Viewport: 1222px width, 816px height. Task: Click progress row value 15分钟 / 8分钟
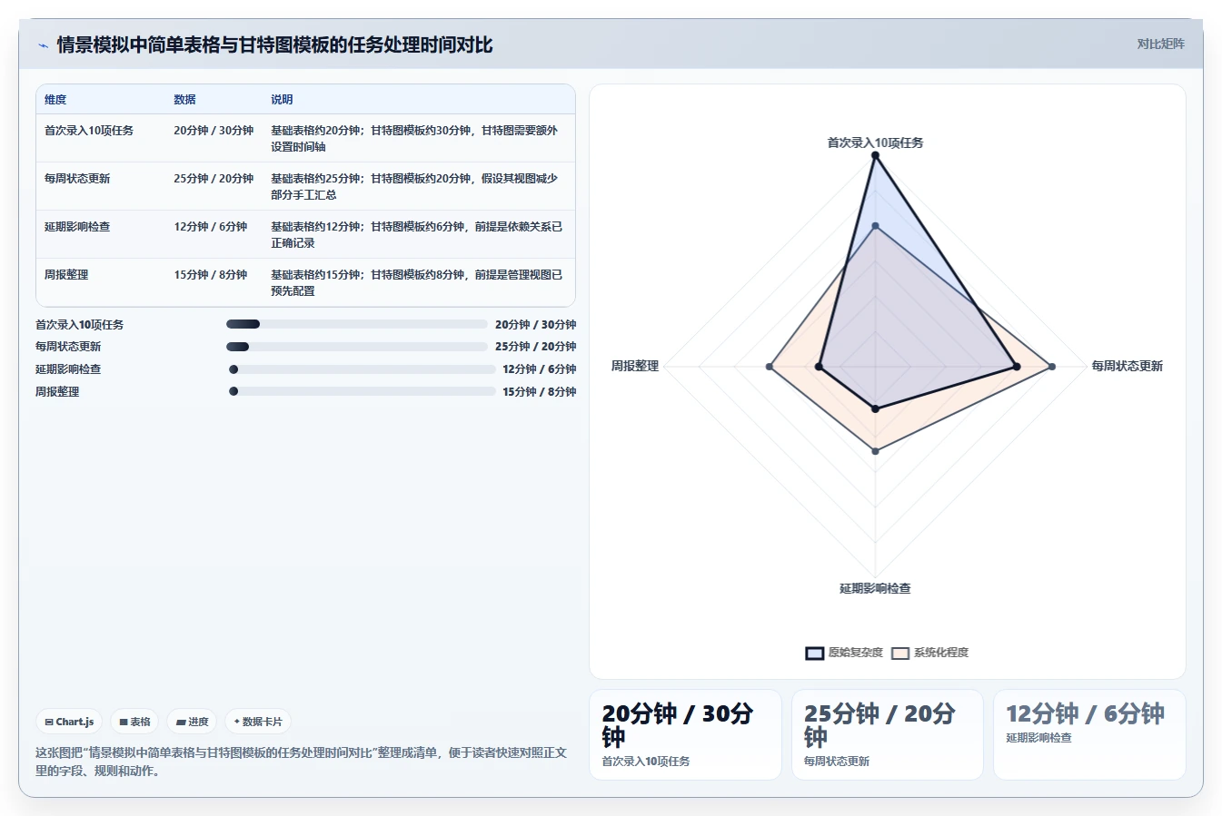click(540, 391)
